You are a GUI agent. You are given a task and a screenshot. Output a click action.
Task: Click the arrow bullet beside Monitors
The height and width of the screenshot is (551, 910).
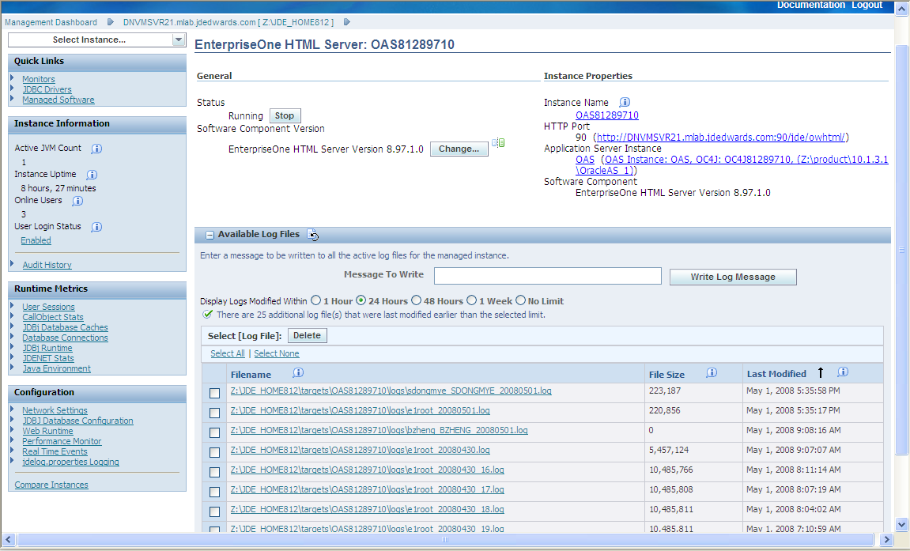coord(12,77)
